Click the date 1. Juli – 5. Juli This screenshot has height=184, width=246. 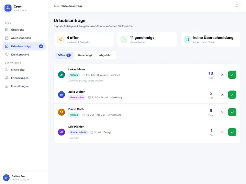(100, 97)
